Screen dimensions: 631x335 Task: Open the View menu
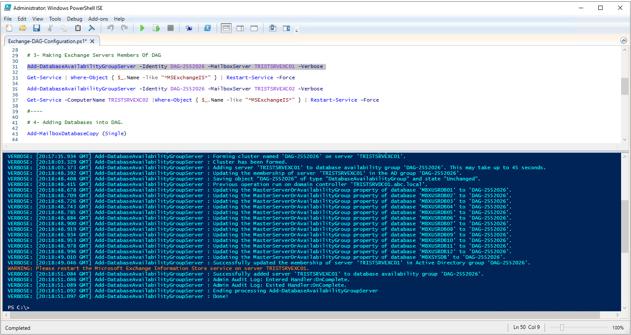(x=38, y=19)
